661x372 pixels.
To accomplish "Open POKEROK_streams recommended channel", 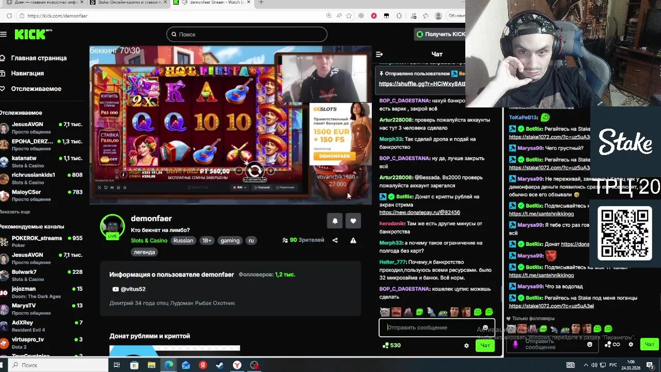I will coord(41,242).
